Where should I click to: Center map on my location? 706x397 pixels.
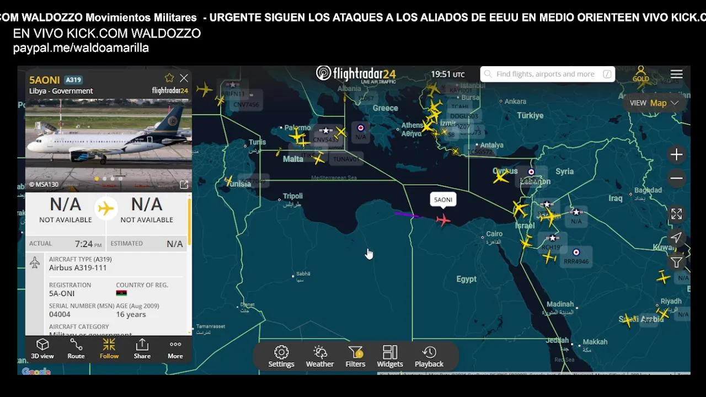click(676, 238)
